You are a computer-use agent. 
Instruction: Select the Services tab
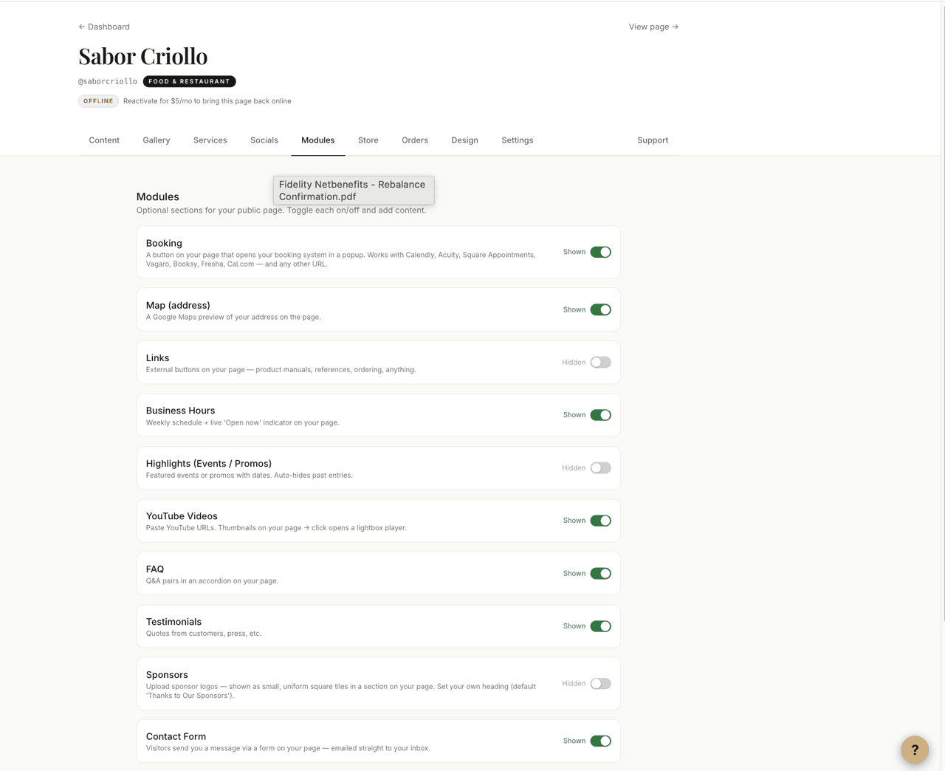[210, 140]
